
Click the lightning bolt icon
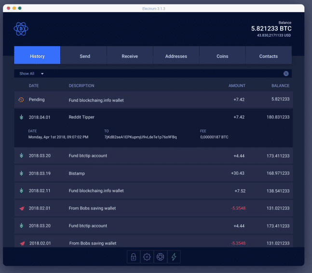click(x=174, y=257)
